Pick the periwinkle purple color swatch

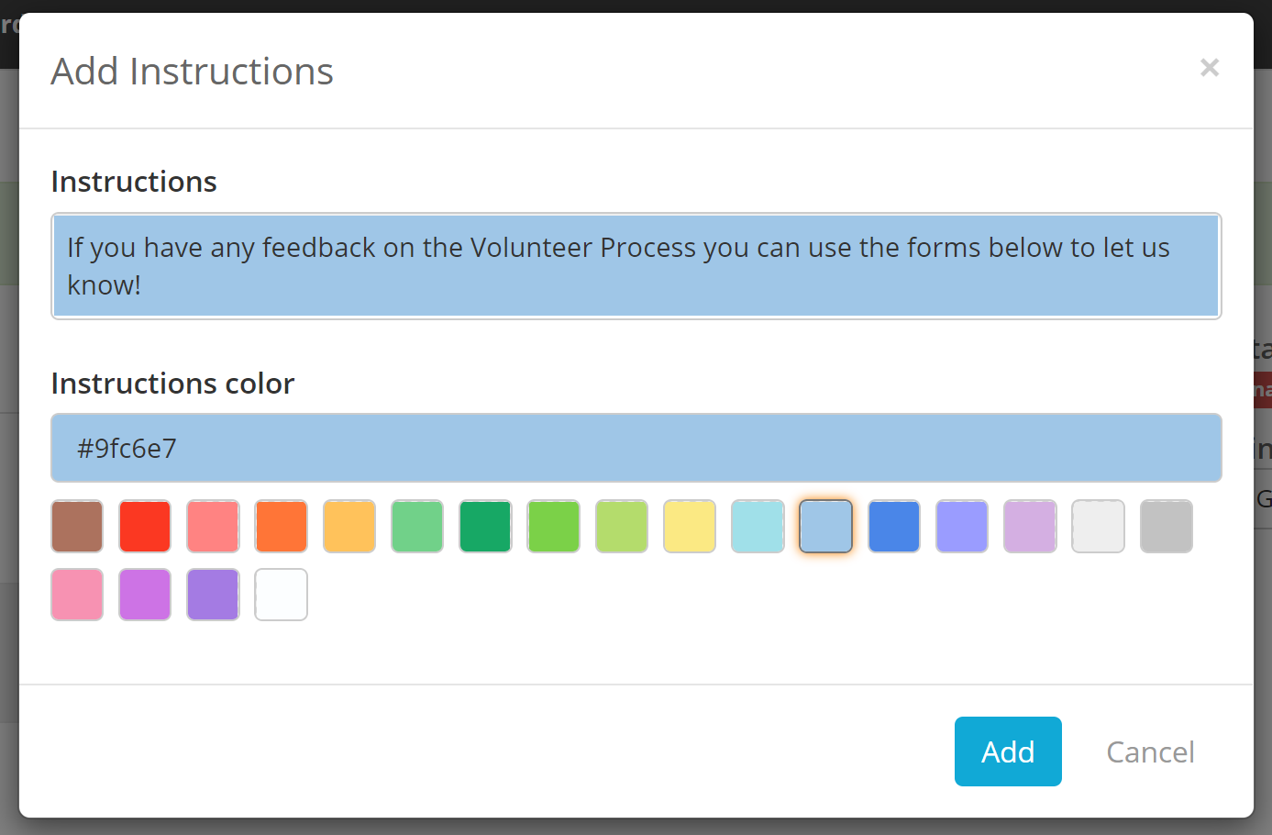(x=961, y=526)
